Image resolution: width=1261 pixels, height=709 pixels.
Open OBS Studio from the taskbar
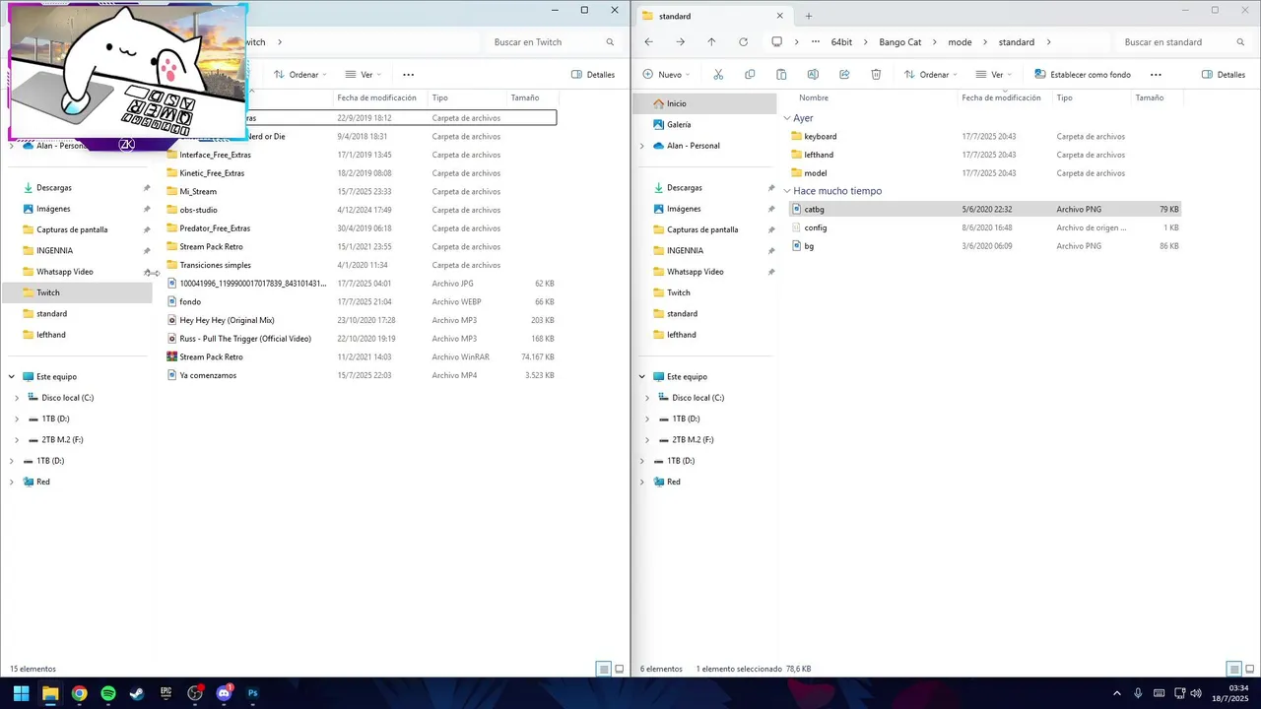pyautogui.click(x=195, y=693)
